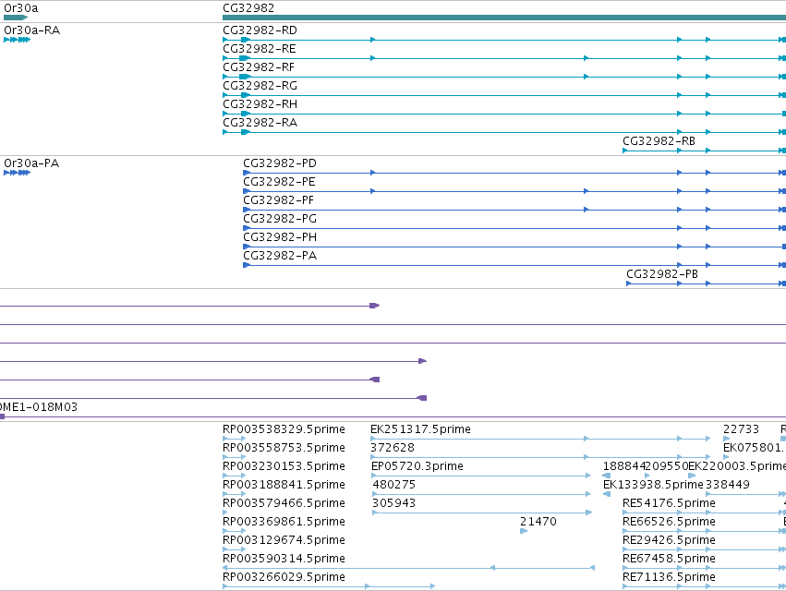Select EST RE29426.5prime
Screen dimensions: 786x591
pos(669,541)
